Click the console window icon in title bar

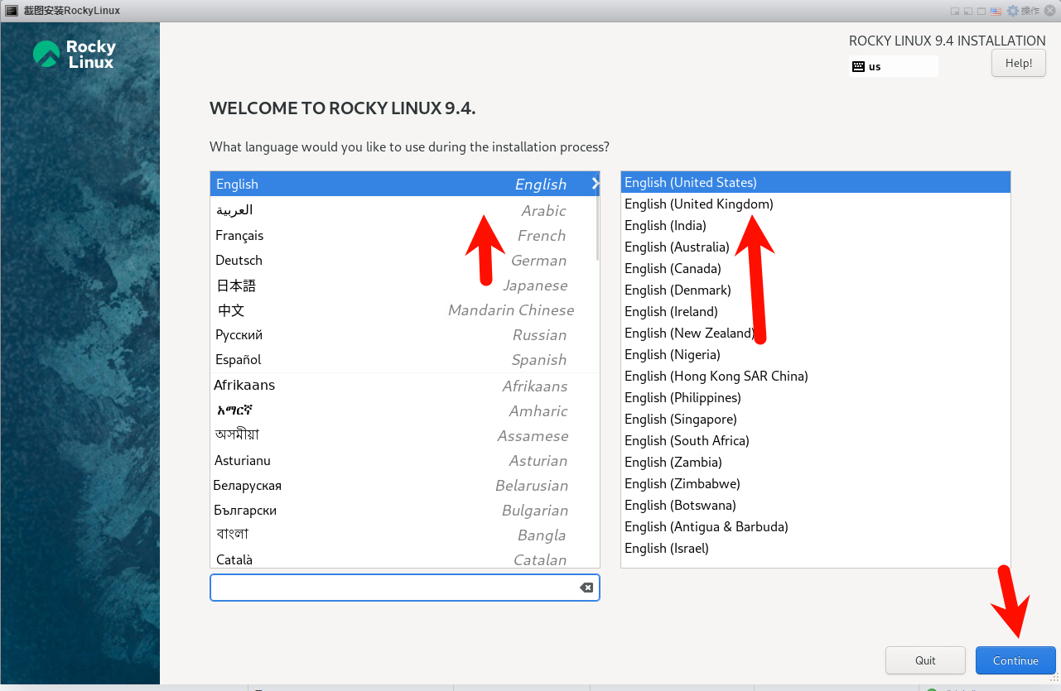pyautogui.click(x=12, y=11)
